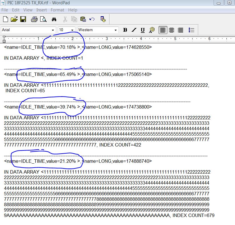Toggle Italic formatting
Screen dimensions: 235x225
click(x=134, y=30)
